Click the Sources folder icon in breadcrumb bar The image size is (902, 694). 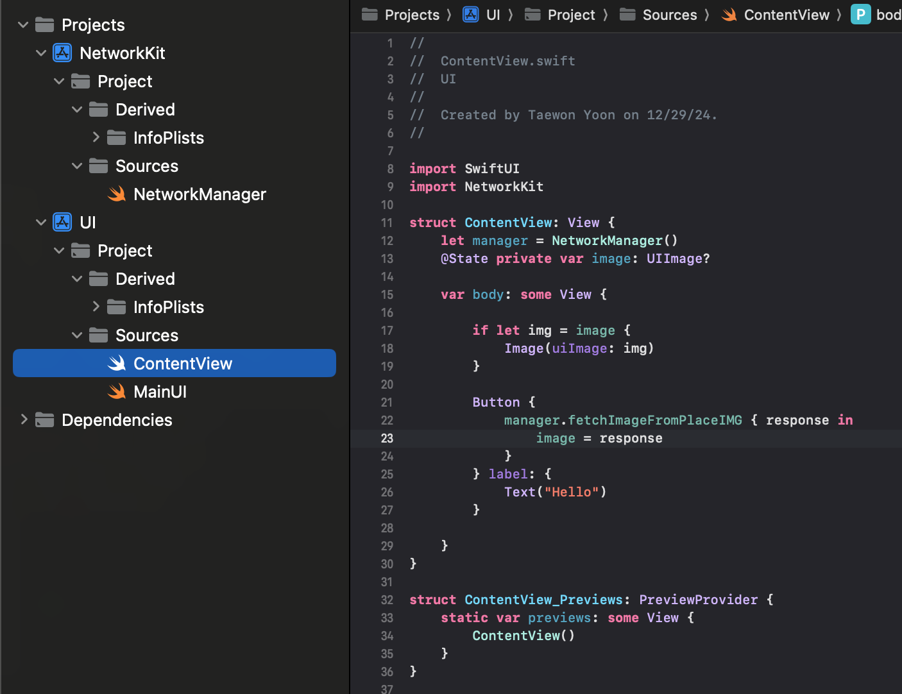coord(627,15)
